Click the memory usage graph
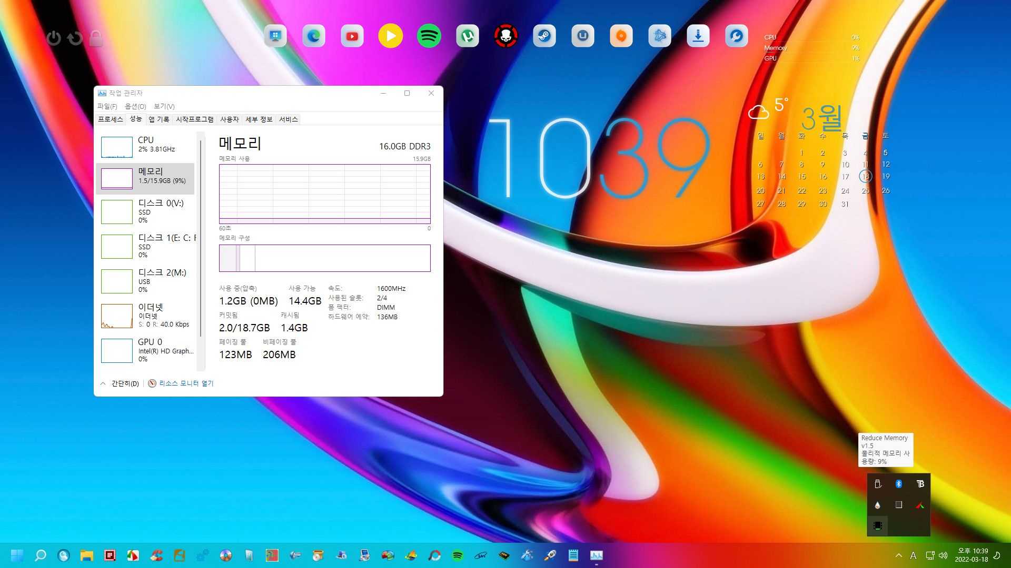Viewport: 1011px width, 568px height. click(x=325, y=194)
